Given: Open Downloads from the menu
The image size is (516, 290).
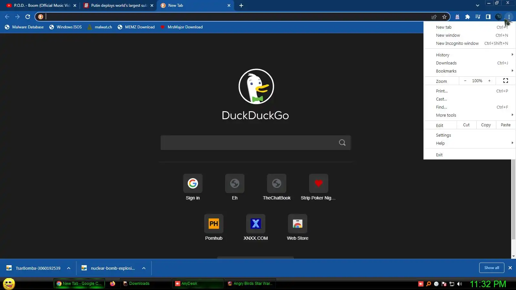Looking at the screenshot, I should [x=470, y=63].
